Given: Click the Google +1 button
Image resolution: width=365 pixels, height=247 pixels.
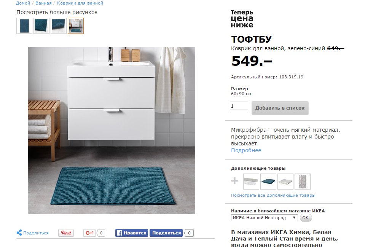Looking at the screenshot, I should [x=89, y=233].
